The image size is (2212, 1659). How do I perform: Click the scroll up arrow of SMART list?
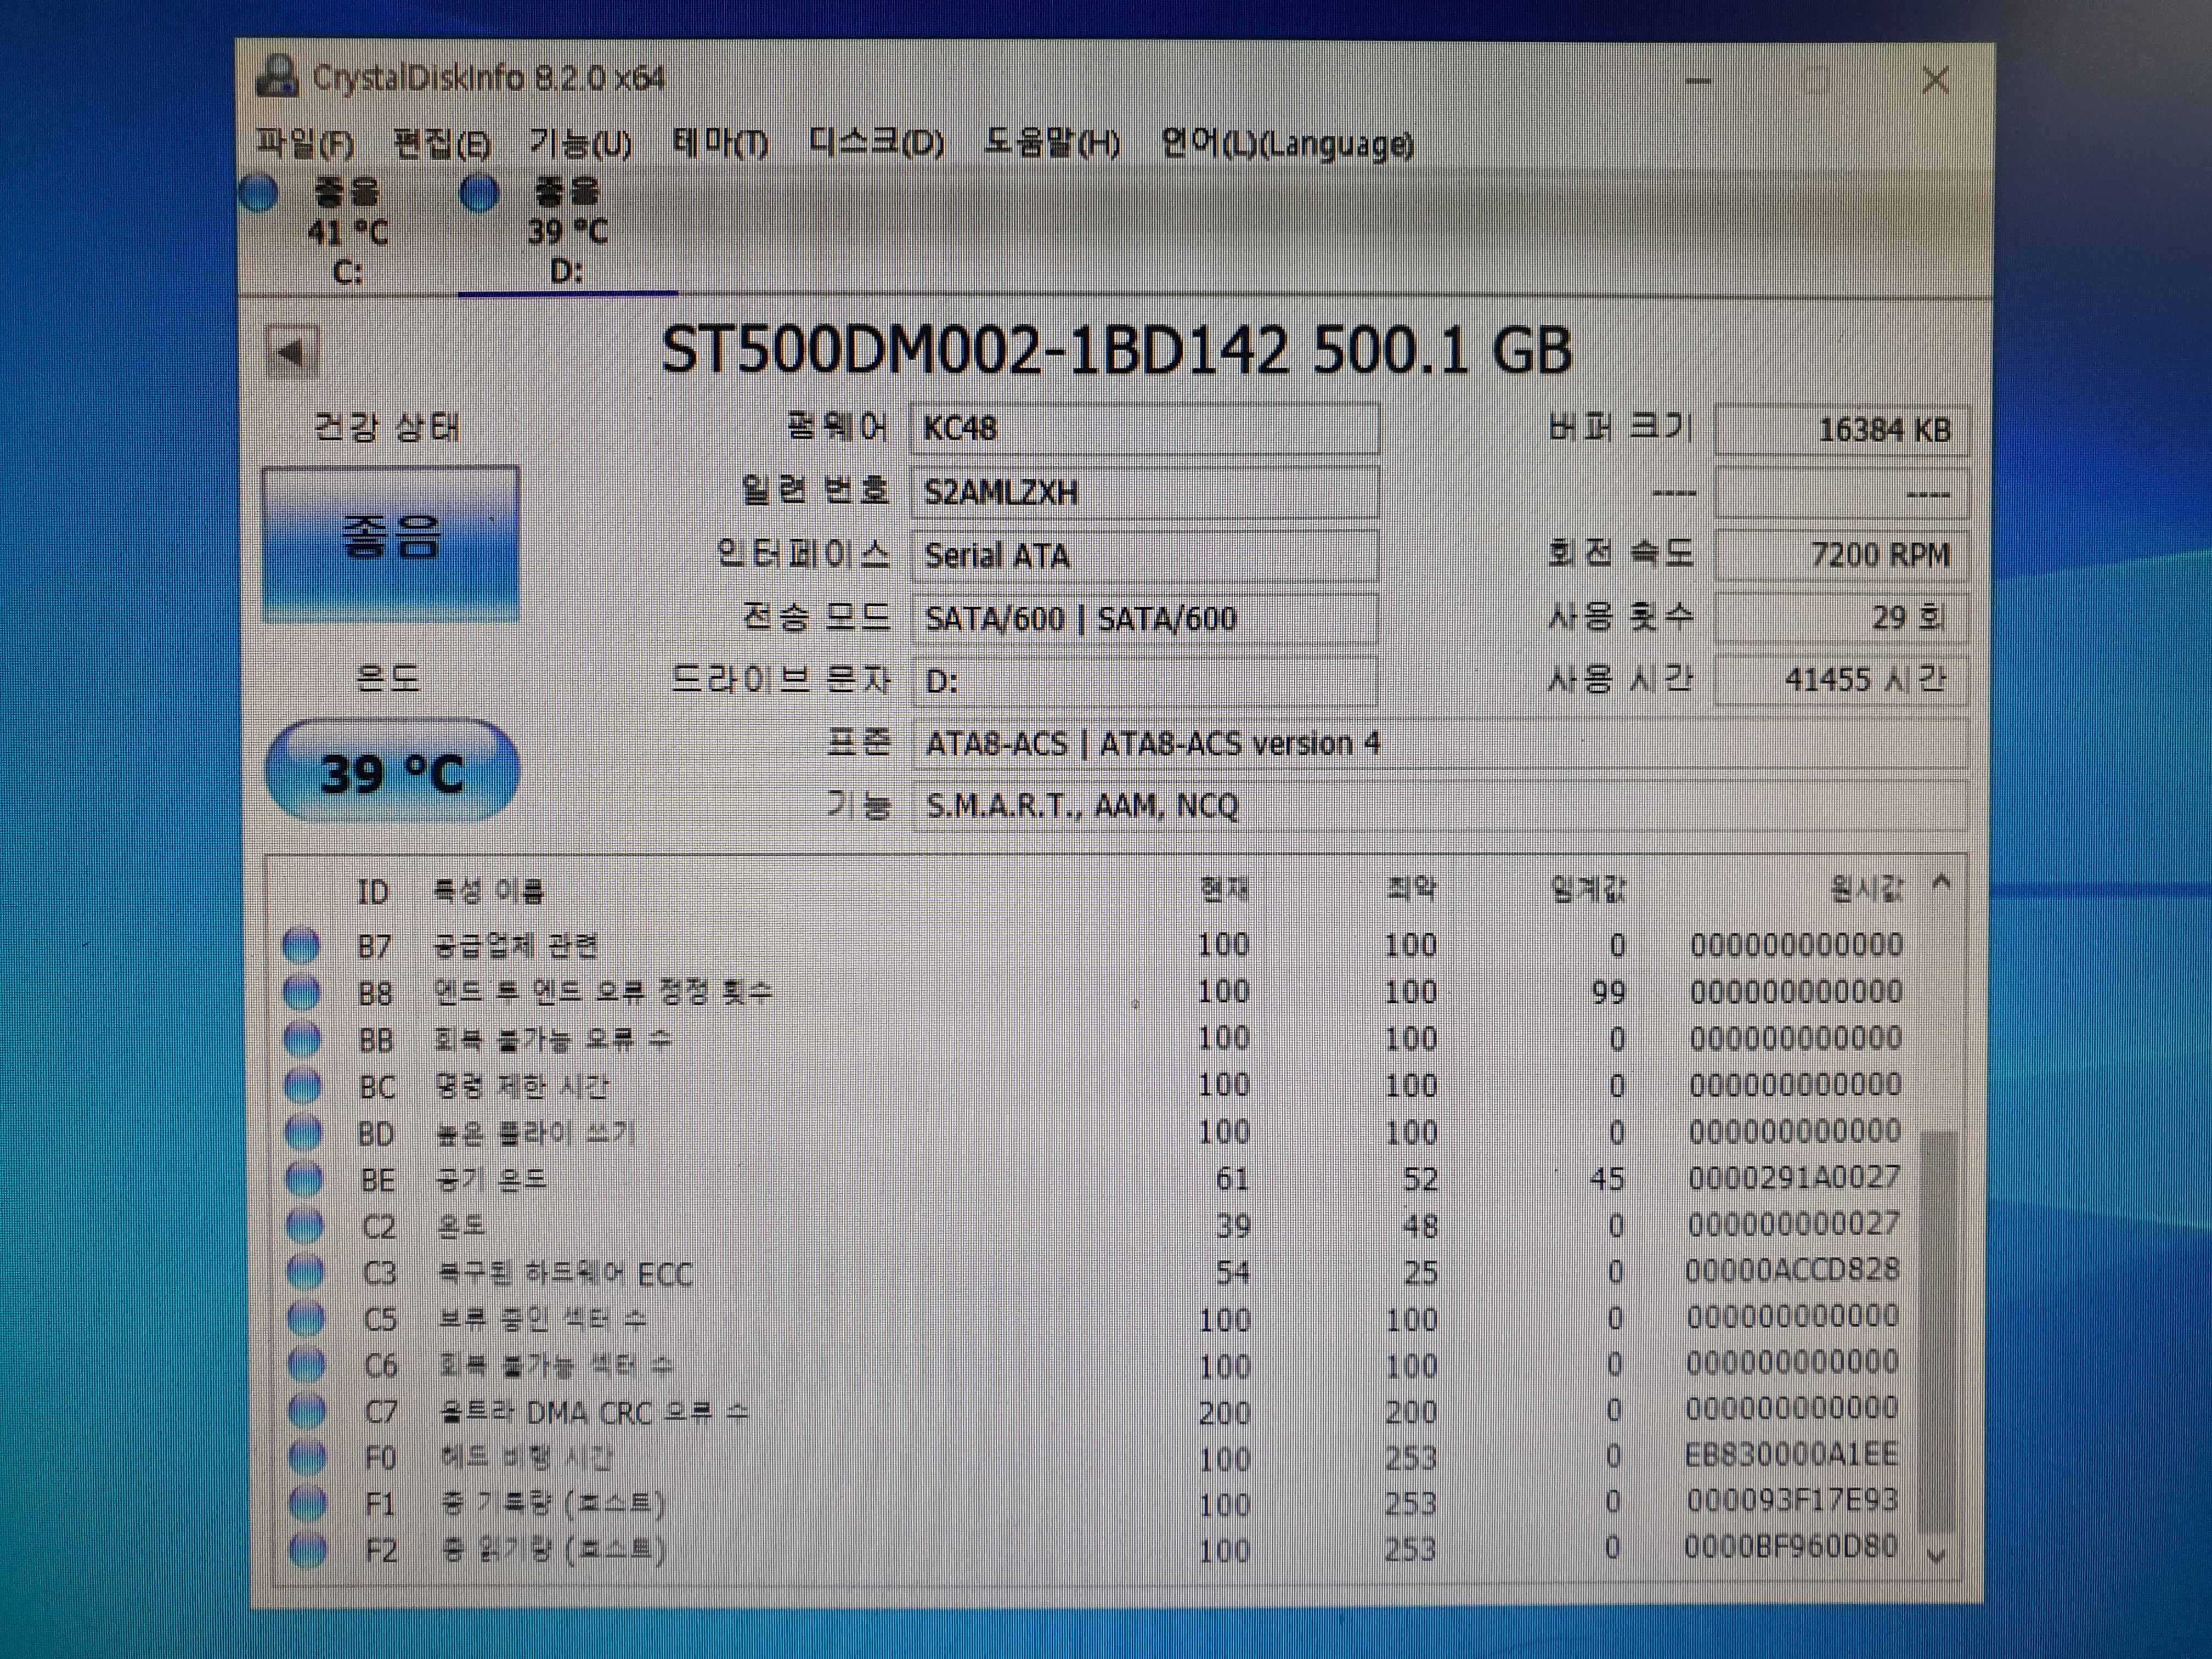[x=1941, y=882]
